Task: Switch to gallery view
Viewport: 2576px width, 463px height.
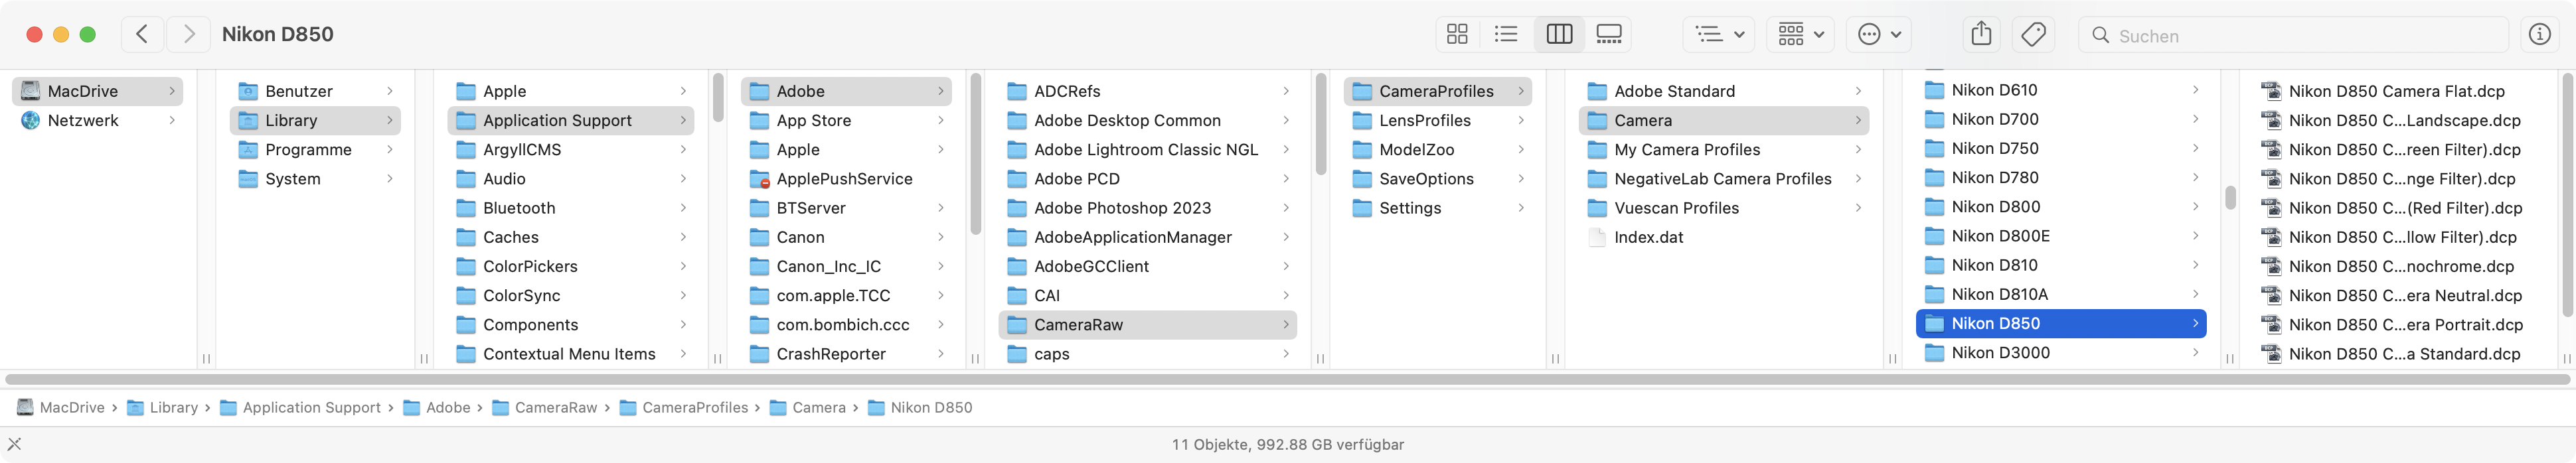Action: pyautogui.click(x=1609, y=35)
